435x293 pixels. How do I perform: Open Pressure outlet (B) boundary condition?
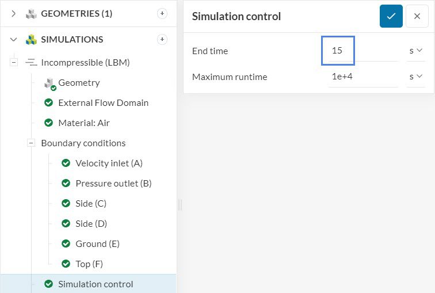(113, 183)
